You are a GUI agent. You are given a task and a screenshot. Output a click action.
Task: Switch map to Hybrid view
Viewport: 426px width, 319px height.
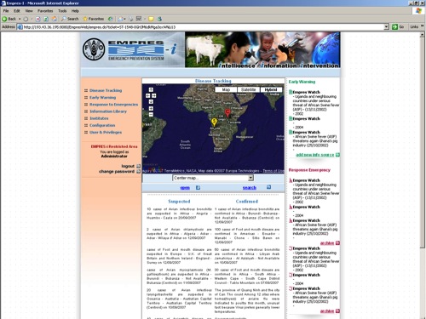[271, 89]
